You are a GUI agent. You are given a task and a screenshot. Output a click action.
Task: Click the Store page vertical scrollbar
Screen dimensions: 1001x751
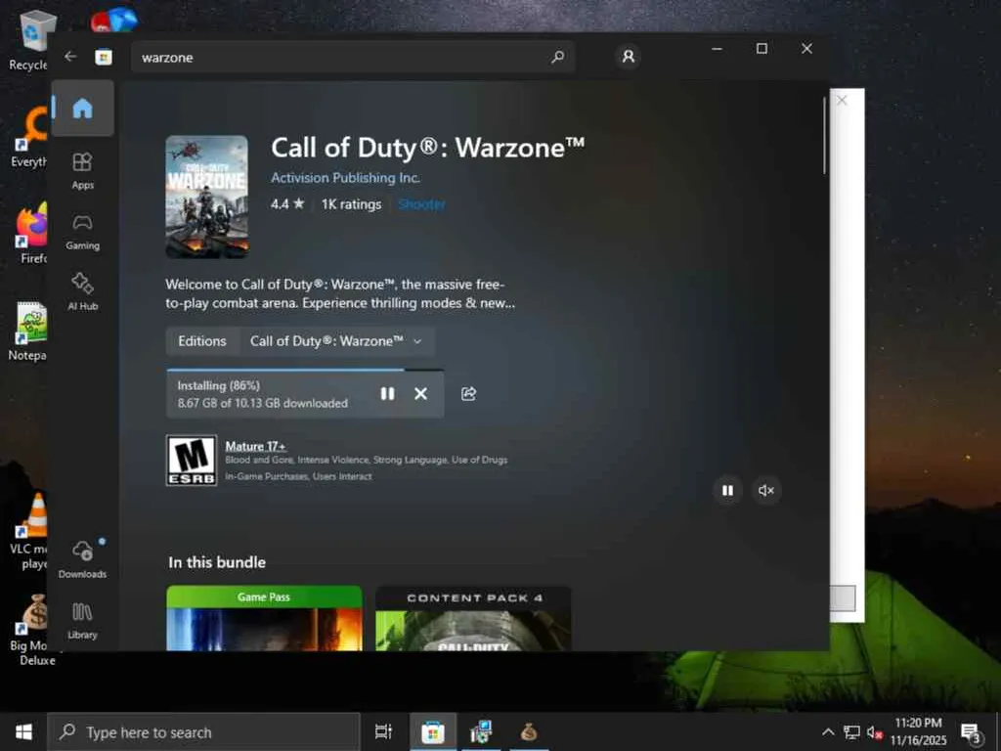[825, 135]
